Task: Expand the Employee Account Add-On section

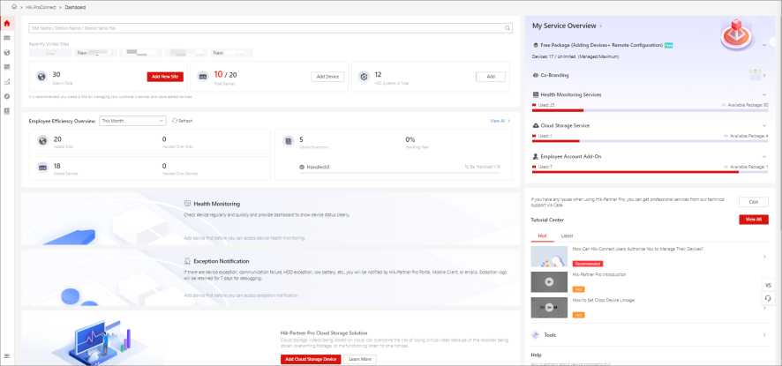Action: pos(763,156)
